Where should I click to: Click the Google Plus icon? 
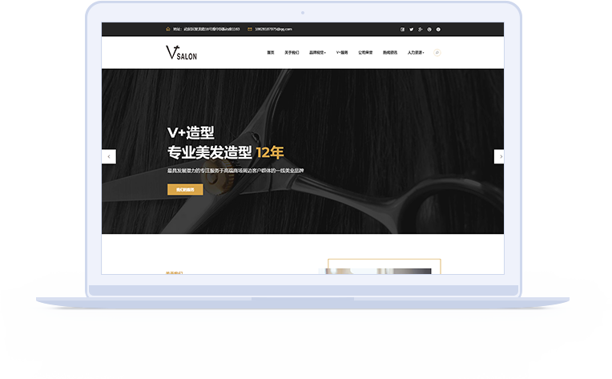(421, 29)
